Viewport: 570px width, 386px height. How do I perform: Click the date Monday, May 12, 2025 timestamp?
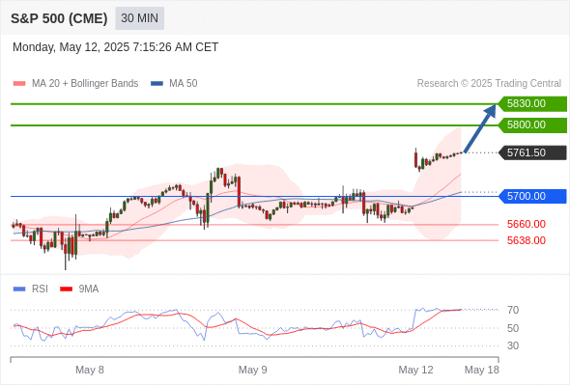pos(115,47)
